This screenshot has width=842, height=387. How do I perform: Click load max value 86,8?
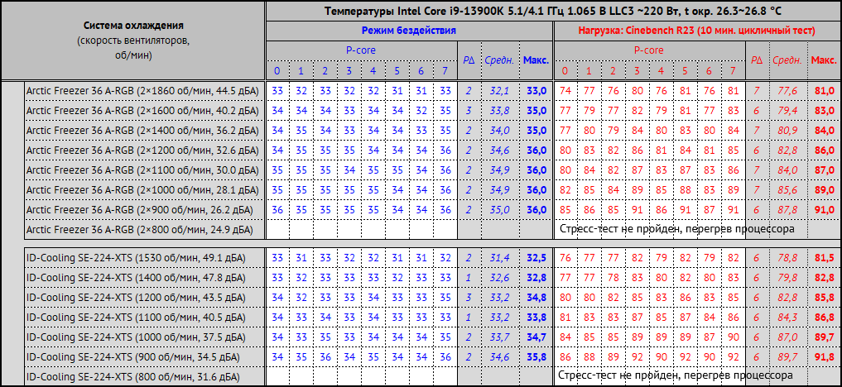(x=824, y=318)
